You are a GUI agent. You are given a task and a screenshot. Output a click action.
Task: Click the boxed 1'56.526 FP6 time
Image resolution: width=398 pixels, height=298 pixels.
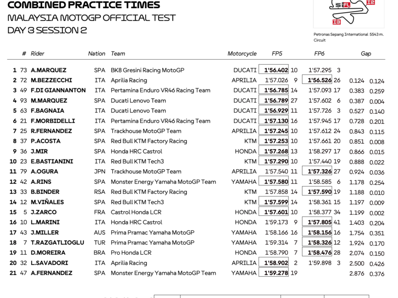pyautogui.click(x=320, y=80)
